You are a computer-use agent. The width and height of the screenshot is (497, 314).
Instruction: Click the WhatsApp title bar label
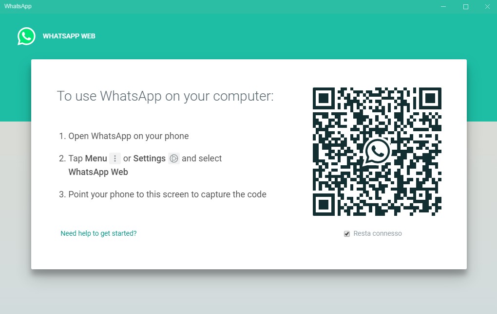tap(18, 6)
